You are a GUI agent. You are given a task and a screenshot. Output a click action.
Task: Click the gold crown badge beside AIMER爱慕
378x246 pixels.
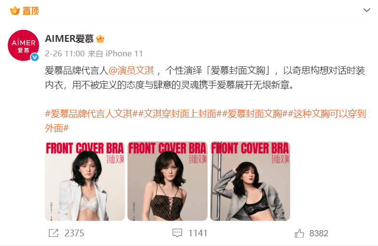point(100,39)
